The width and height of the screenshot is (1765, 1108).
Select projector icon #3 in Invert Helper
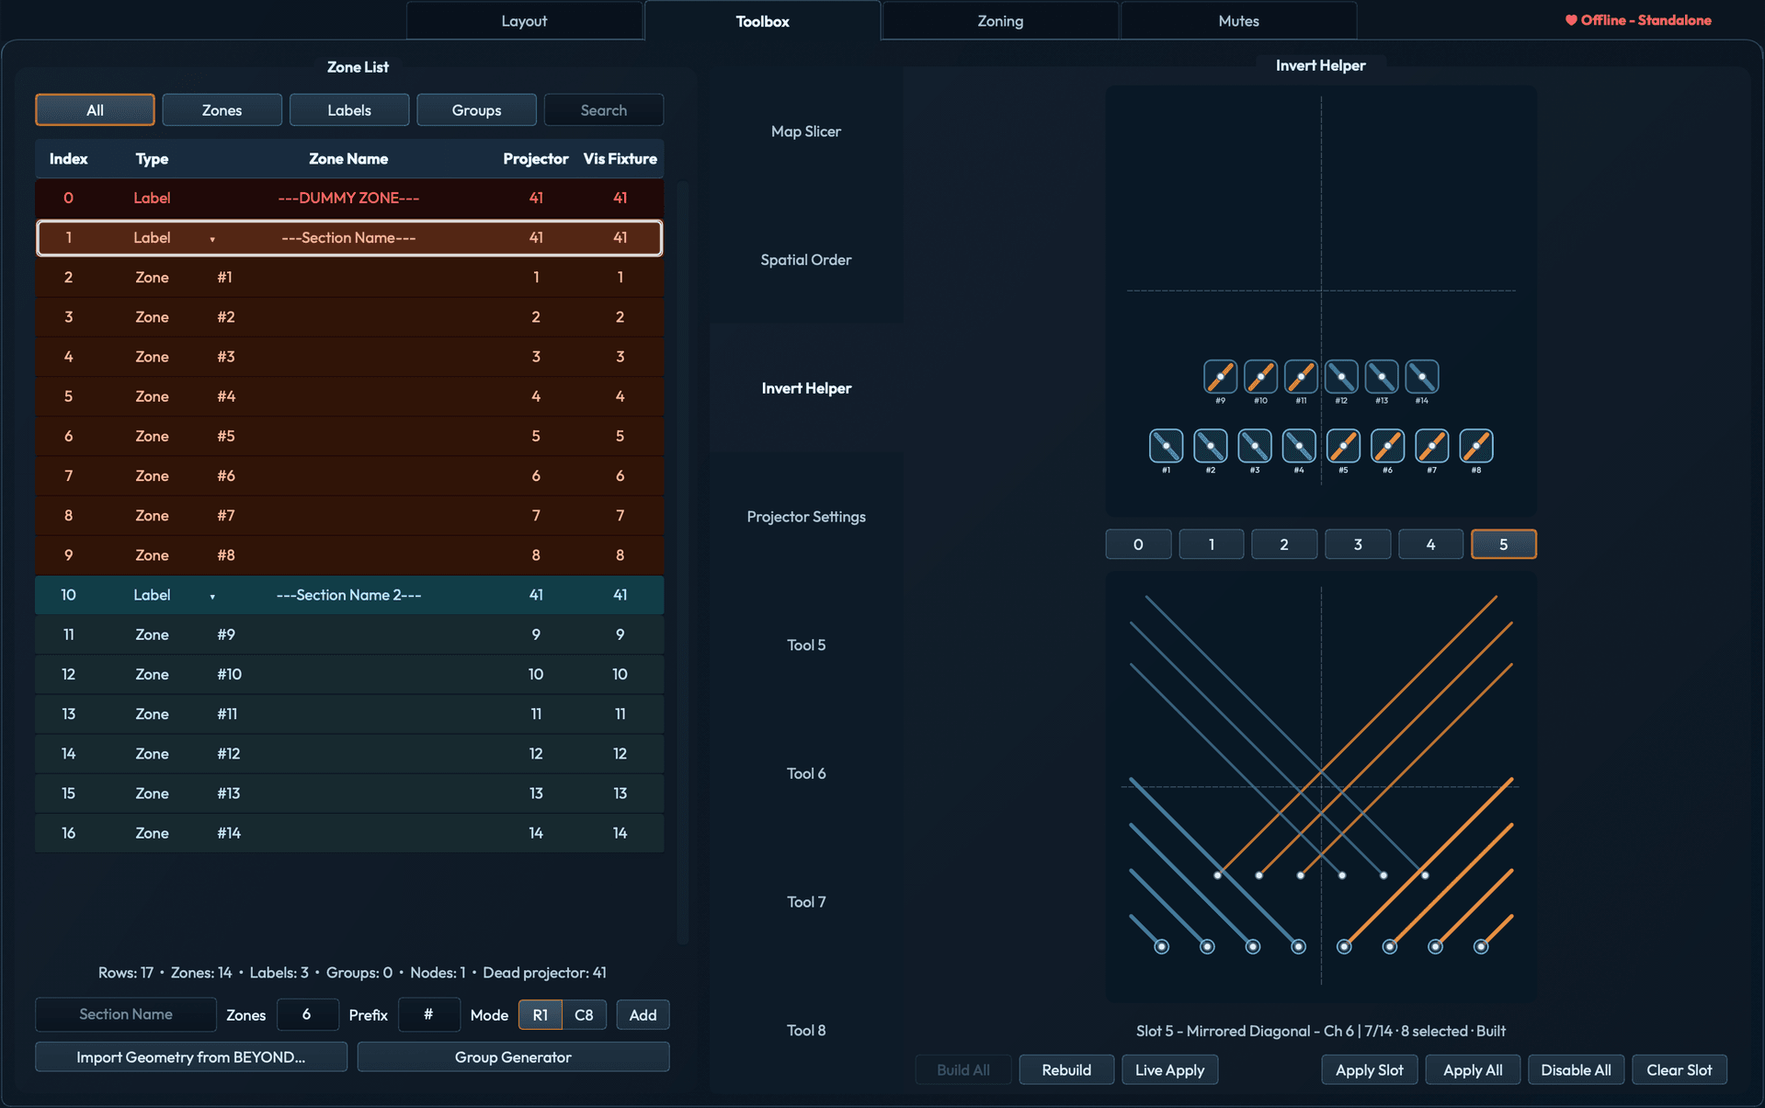tap(1254, 446)
